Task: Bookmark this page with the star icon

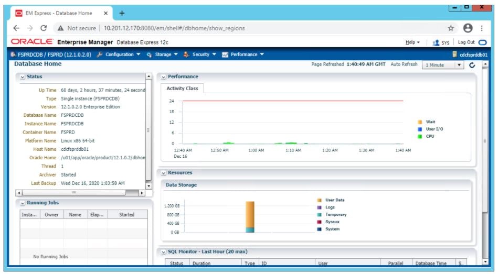Action: (x=451, y=28)
